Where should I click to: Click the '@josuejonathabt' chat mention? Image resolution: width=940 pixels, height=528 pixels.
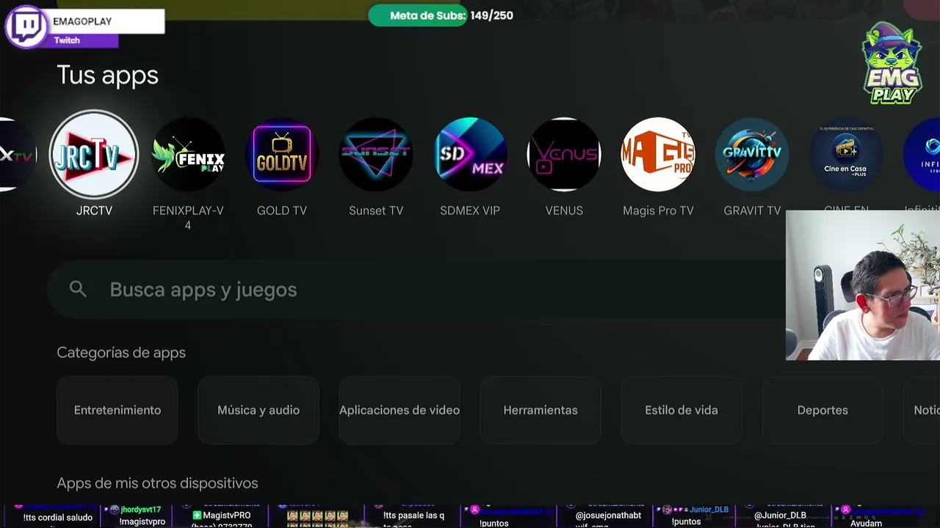point(608,516)
